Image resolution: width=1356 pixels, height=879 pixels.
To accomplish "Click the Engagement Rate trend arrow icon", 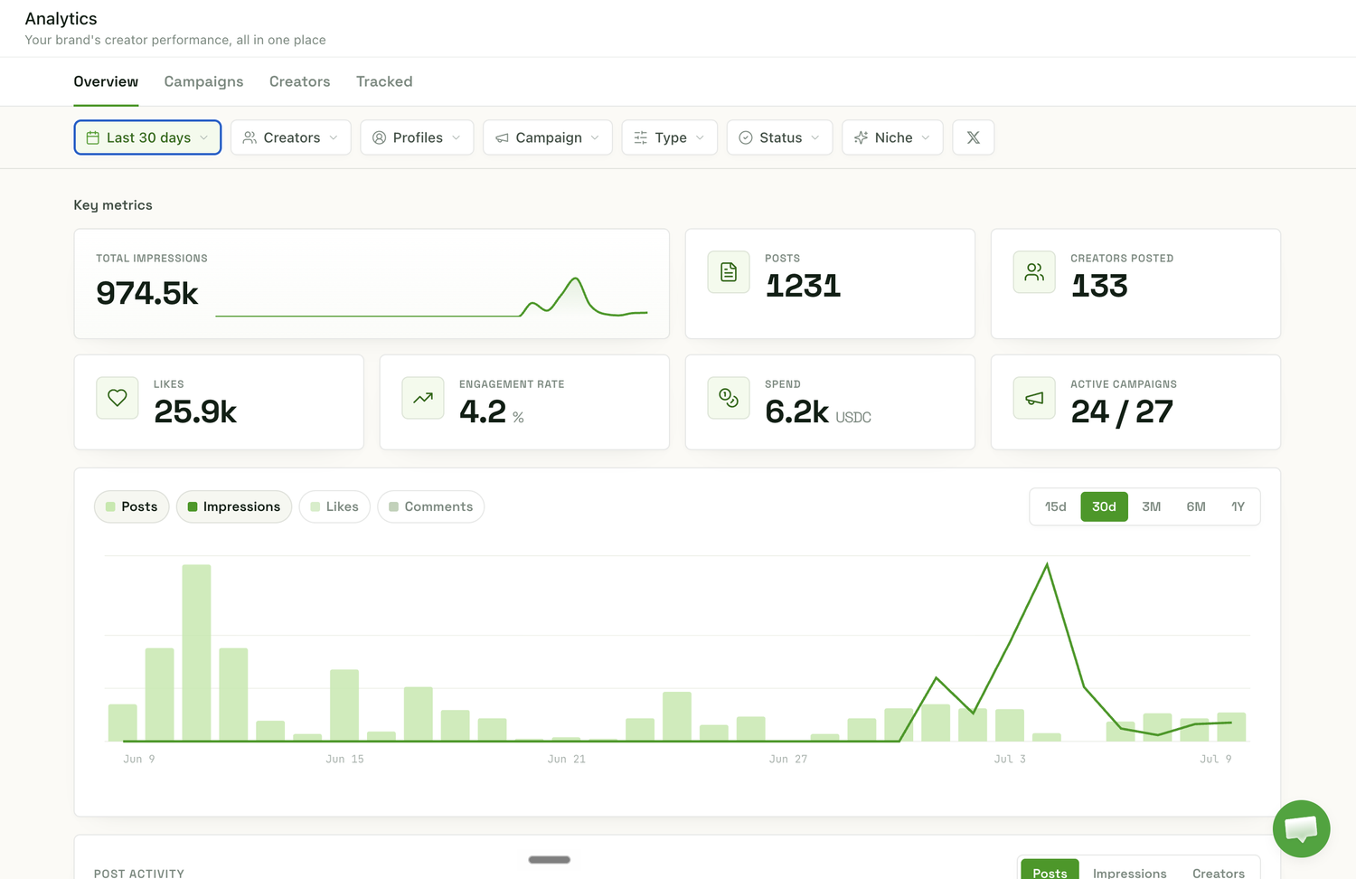I will click(423, 398).
